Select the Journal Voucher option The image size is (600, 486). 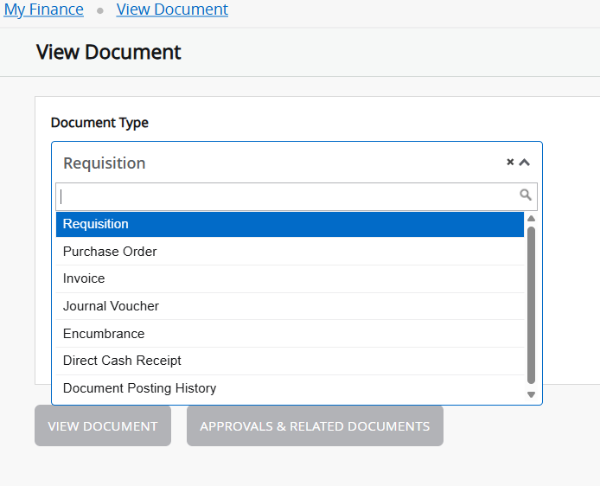point(290,306)
